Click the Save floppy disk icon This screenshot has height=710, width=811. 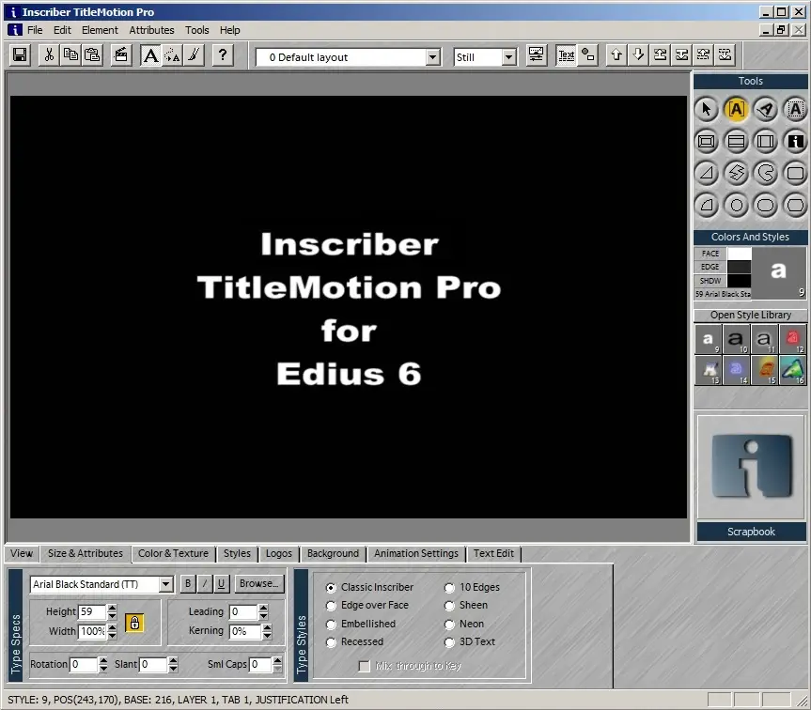click(x=20, y=54)
